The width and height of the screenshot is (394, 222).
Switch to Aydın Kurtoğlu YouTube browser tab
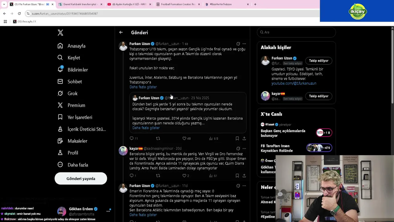(x=129, y=4)
